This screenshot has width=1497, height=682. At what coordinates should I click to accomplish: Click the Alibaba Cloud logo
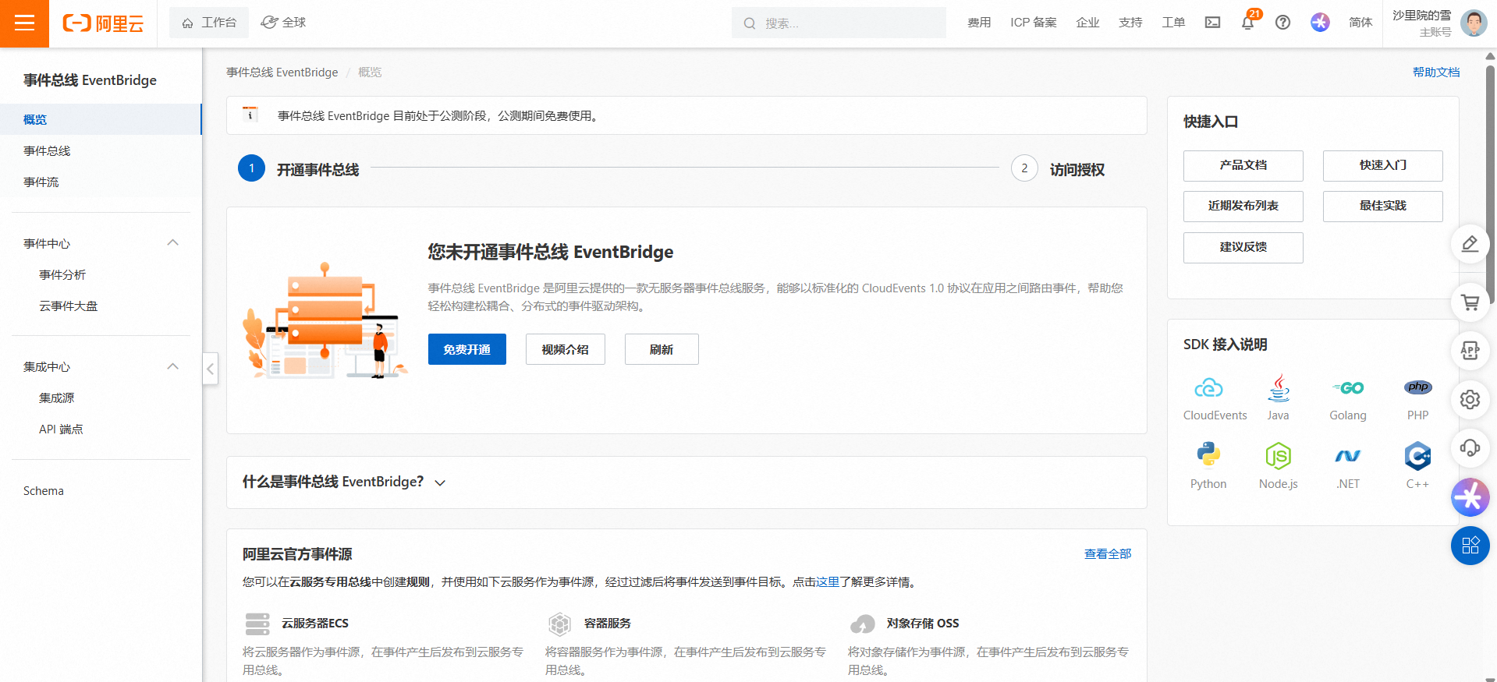pos(103,23)
